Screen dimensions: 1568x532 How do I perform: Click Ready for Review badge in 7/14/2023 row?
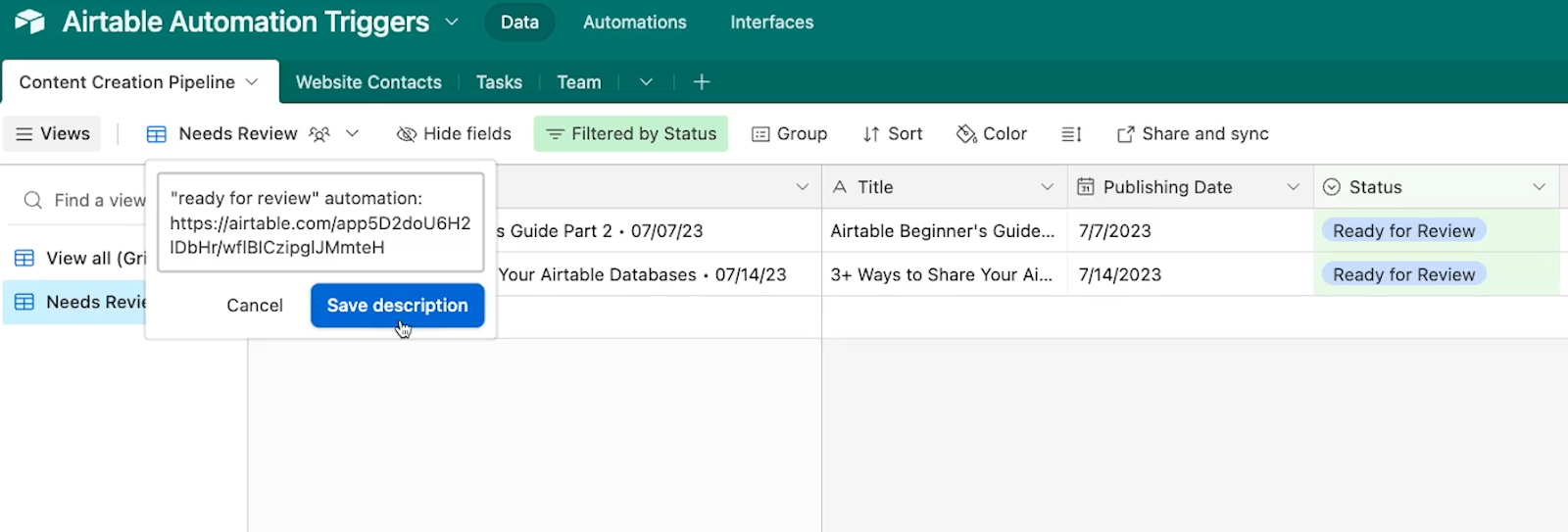click(x=1403, y=275)
